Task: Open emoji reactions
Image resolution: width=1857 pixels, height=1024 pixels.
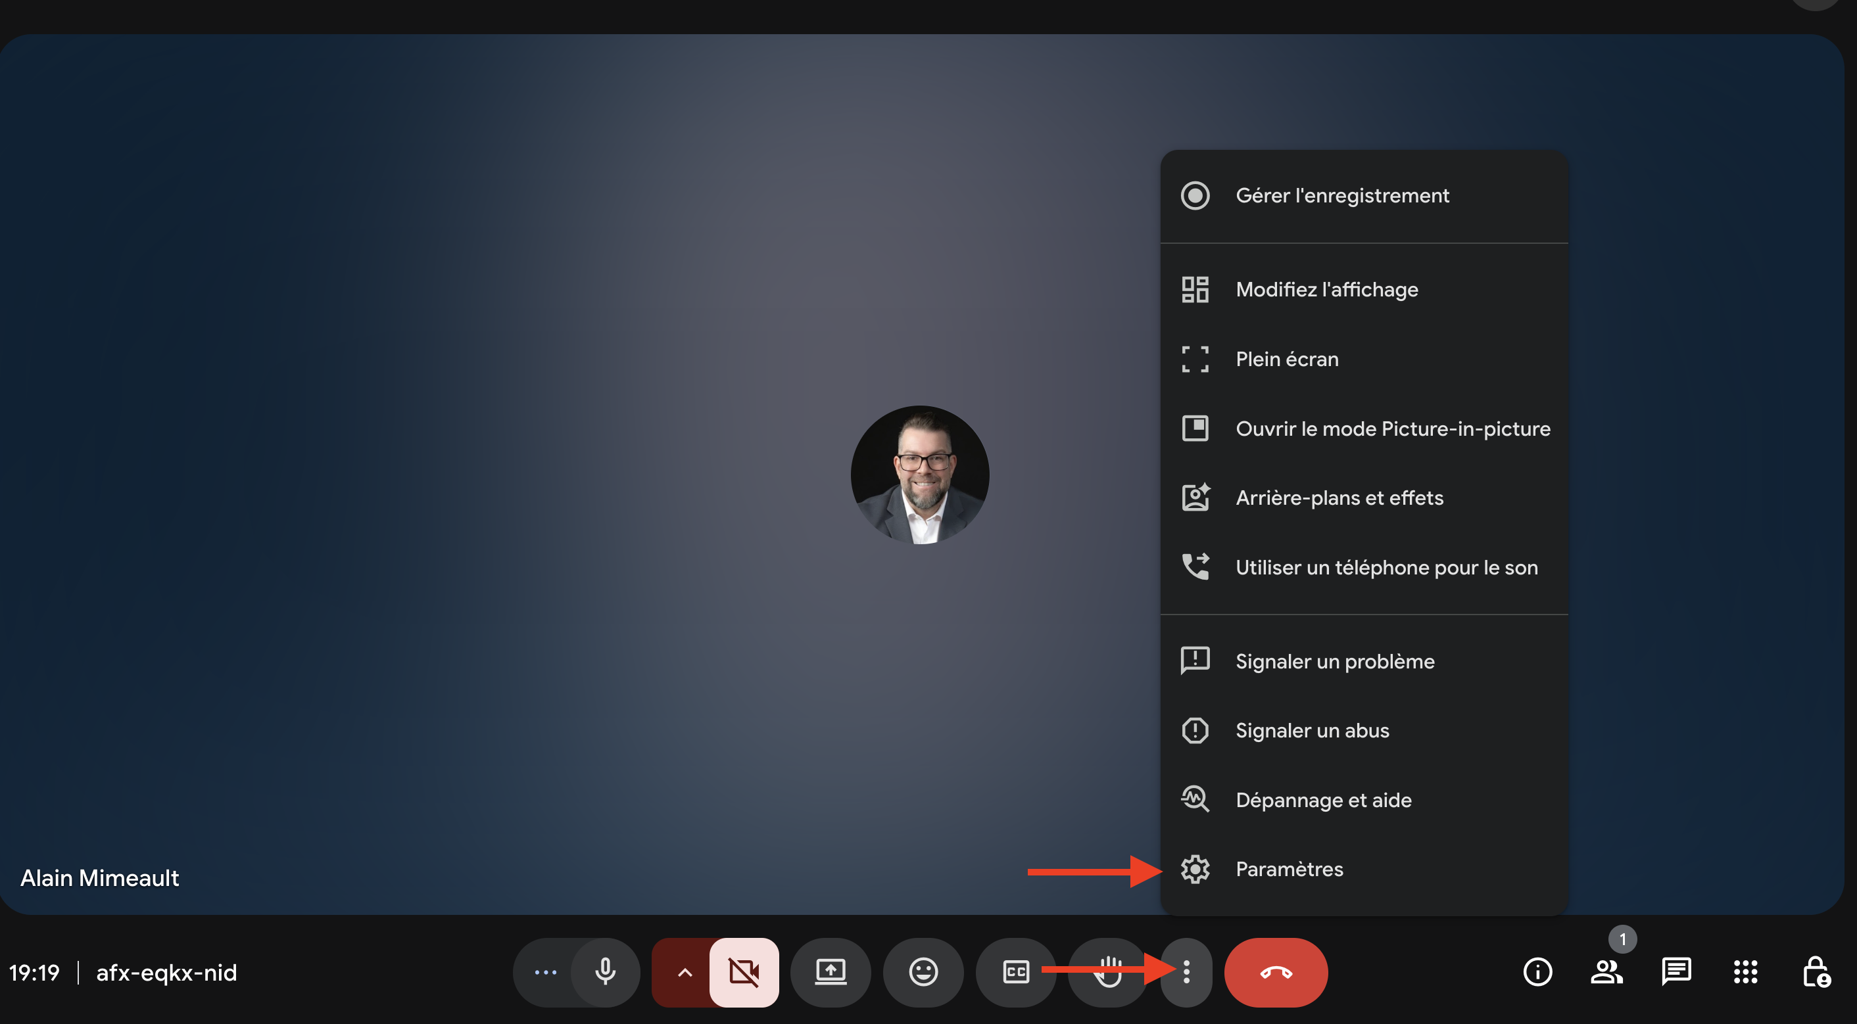Action: pos(923,972)
